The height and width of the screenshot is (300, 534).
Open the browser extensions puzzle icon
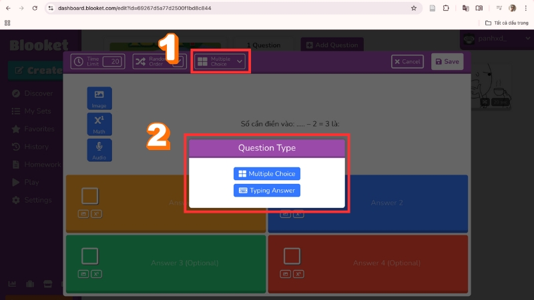[x=446, y=8]
